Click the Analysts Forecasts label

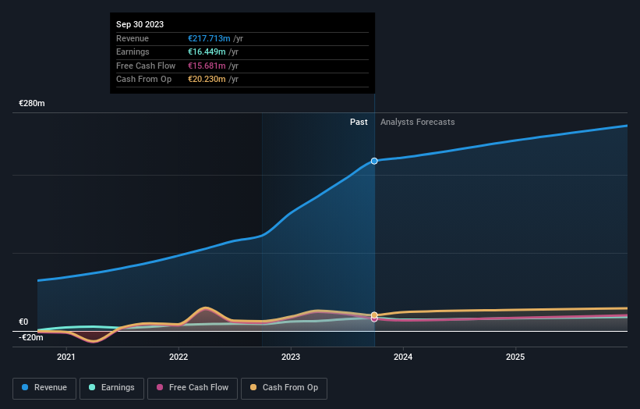point(418,122)
